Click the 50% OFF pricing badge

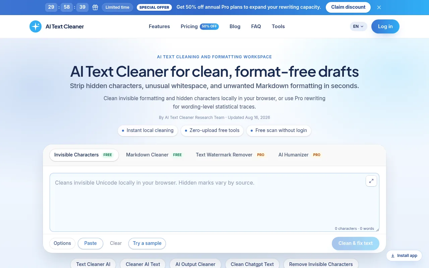(209, 26)
